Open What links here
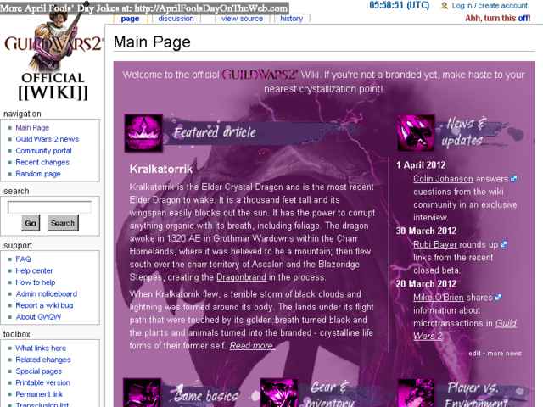Viewport: 543px width, 407px height. pos(41,348)
